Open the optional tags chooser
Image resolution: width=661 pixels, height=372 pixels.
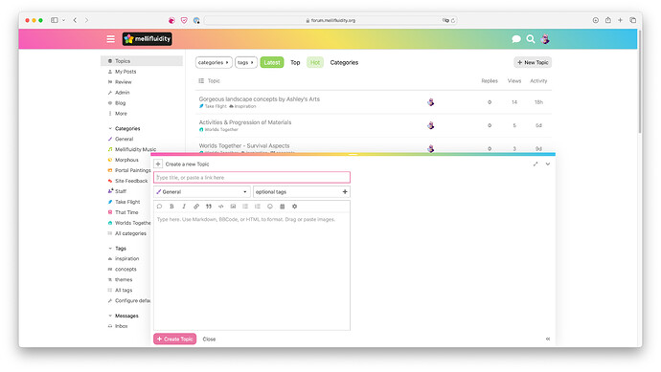pos(302,192)
